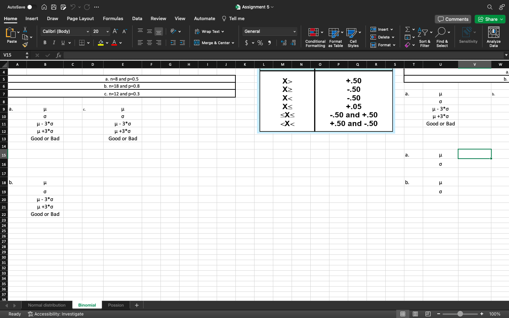
Task: Select Conditional Formatting
Action: pos(315,36)
